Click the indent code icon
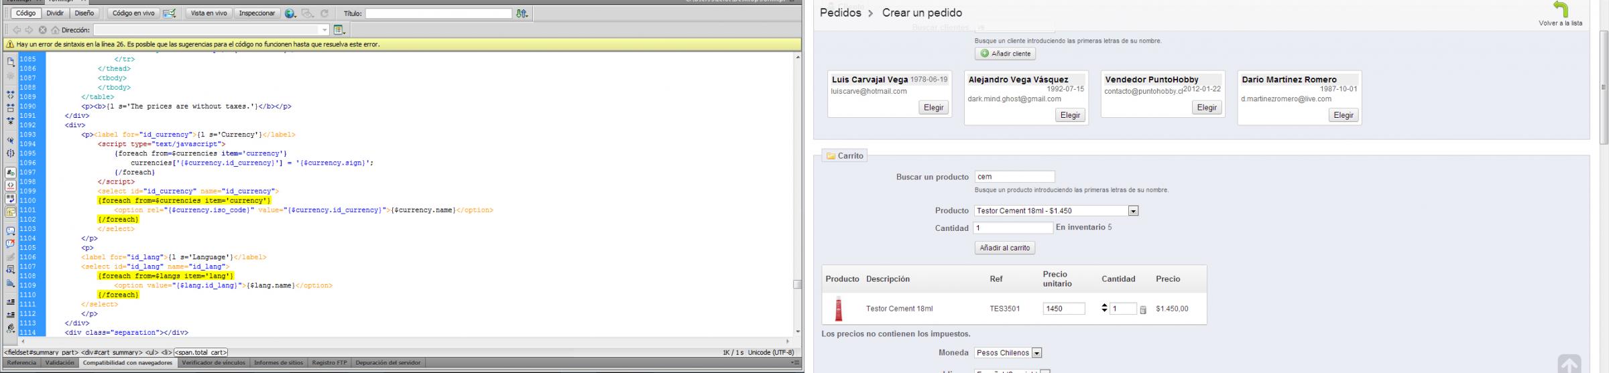 coord(11,302)
